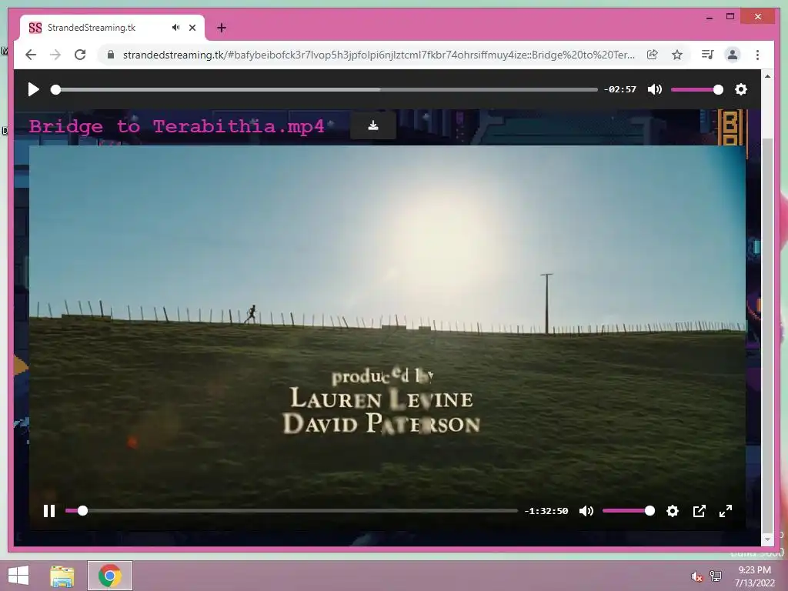Click the page scrollbar up arrow
The width and height of the screenshot is (788, 591).
(x=767, y=76)
